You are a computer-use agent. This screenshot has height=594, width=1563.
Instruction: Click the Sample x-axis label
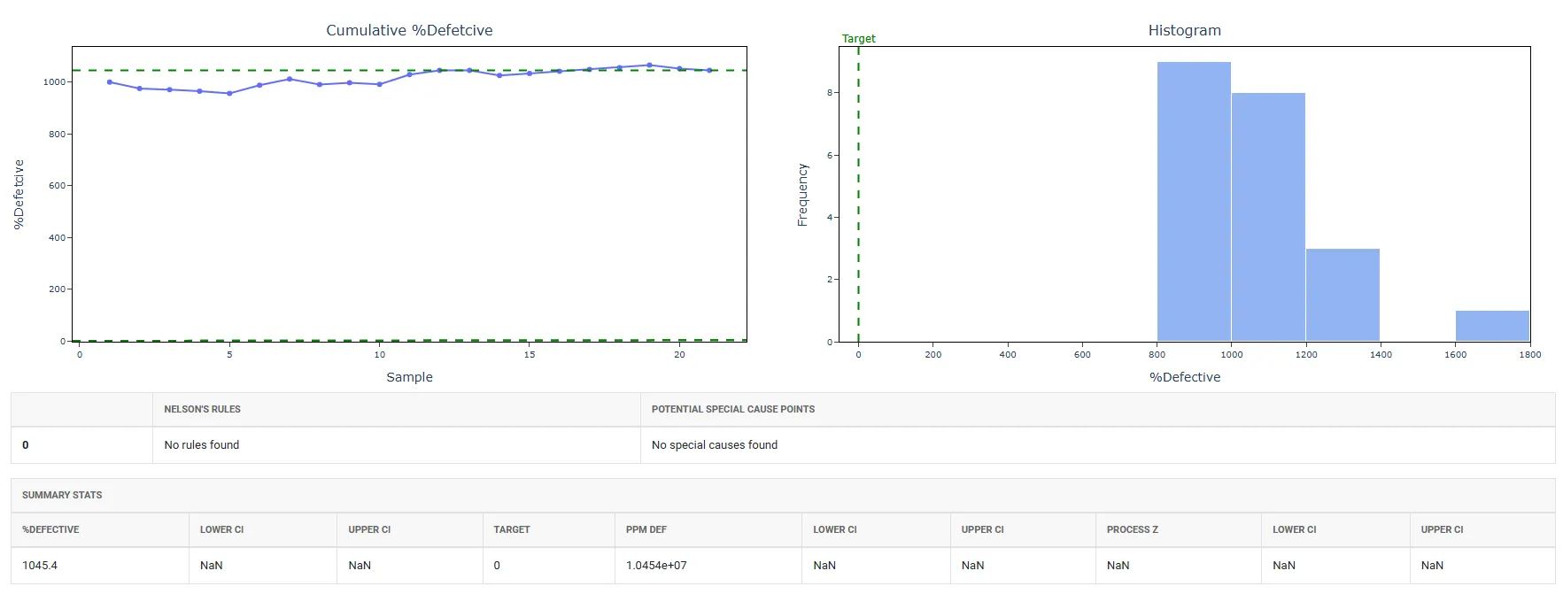tap(409, 377)
